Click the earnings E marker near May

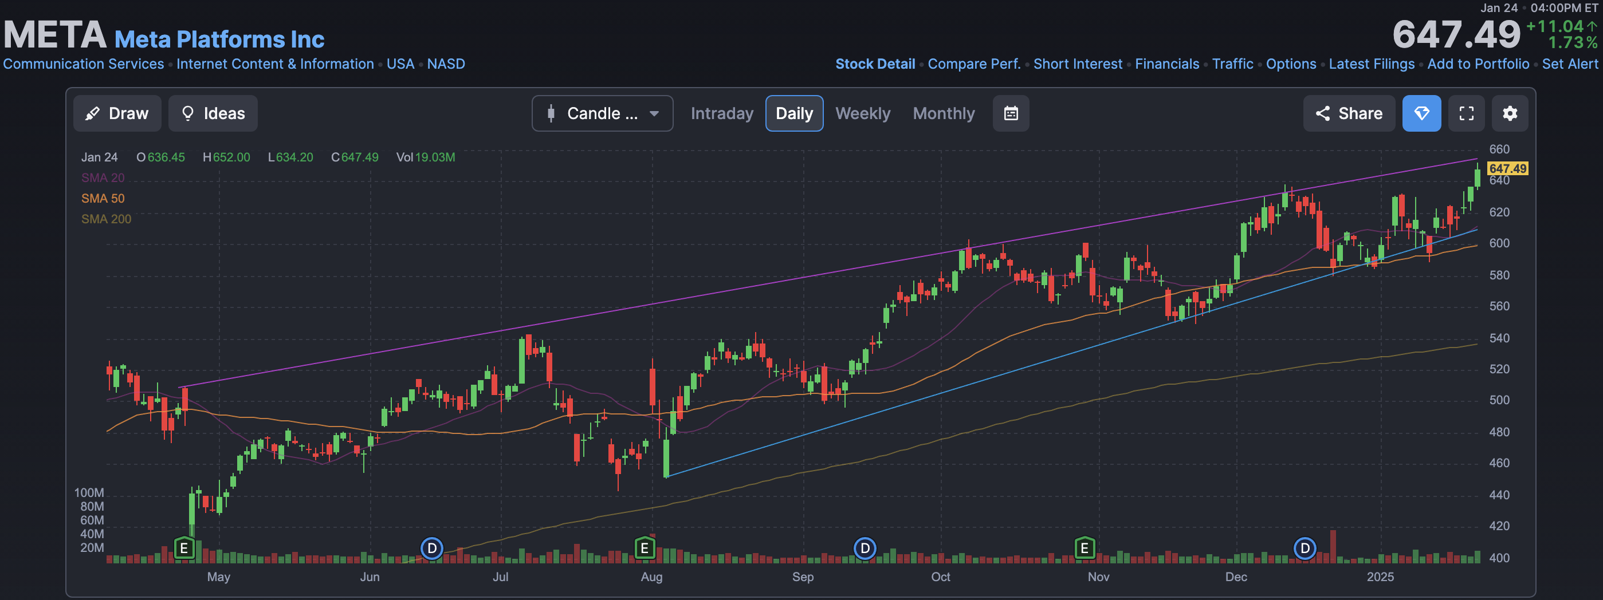(x=183, y=548)
